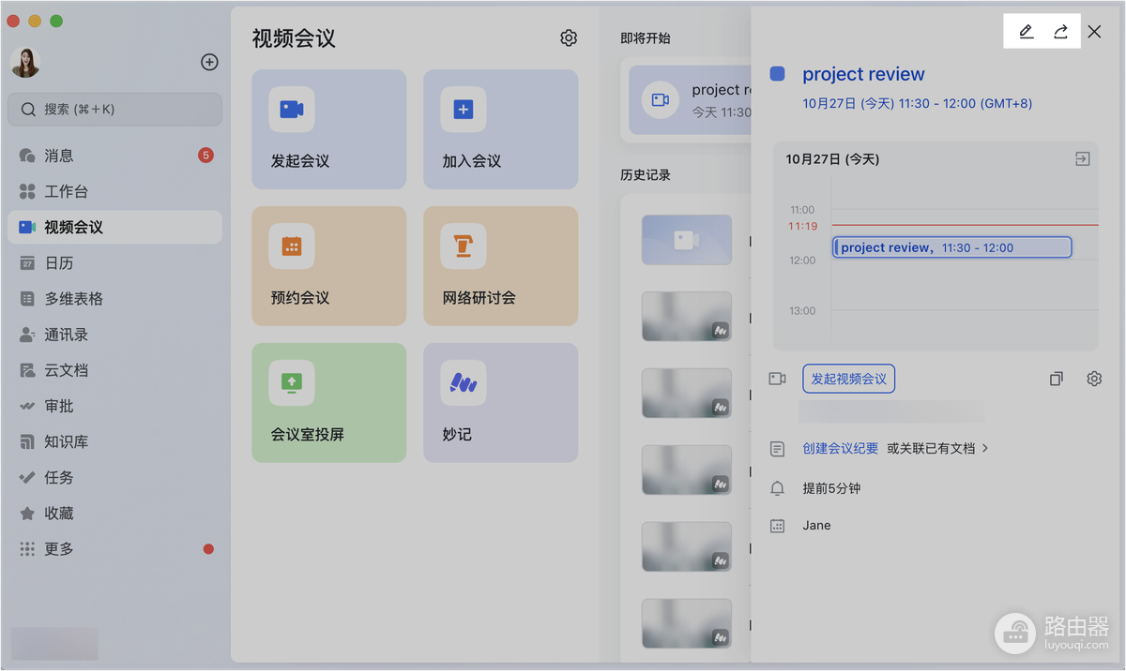Click the 加入会议 plus icon
Image resolution: width=1126 pixels, height=671 pixels.
pyautogui.click(x=464, y=110)
